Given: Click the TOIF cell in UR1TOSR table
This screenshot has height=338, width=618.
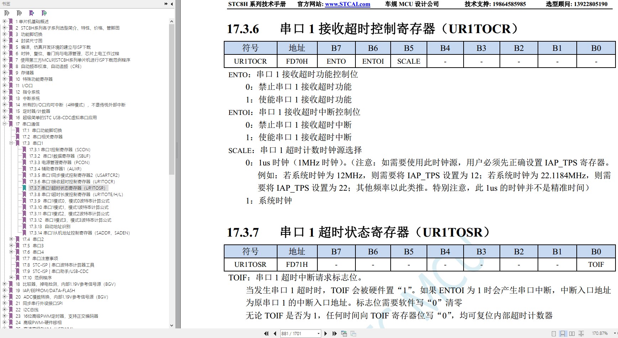Looking at the screenshot, I should pos(596,264).
